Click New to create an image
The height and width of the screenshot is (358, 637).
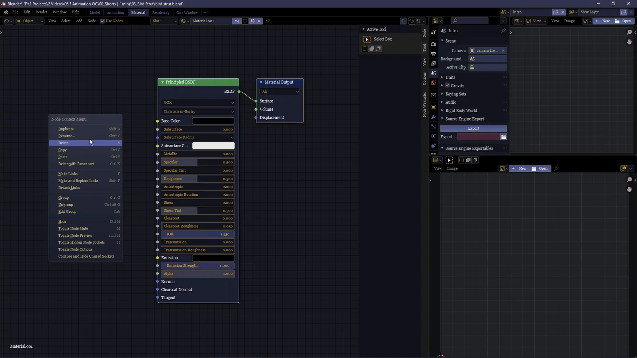tap(522, 168)
